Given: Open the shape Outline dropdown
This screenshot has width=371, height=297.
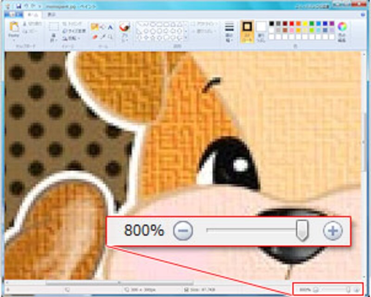Looking at the screenshot, I should pyautogui.click(x=205, y=24).
